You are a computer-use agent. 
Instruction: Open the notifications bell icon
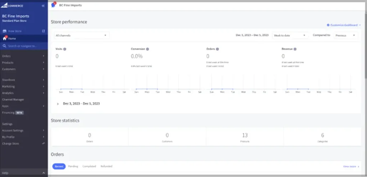[x=54, y=5]
